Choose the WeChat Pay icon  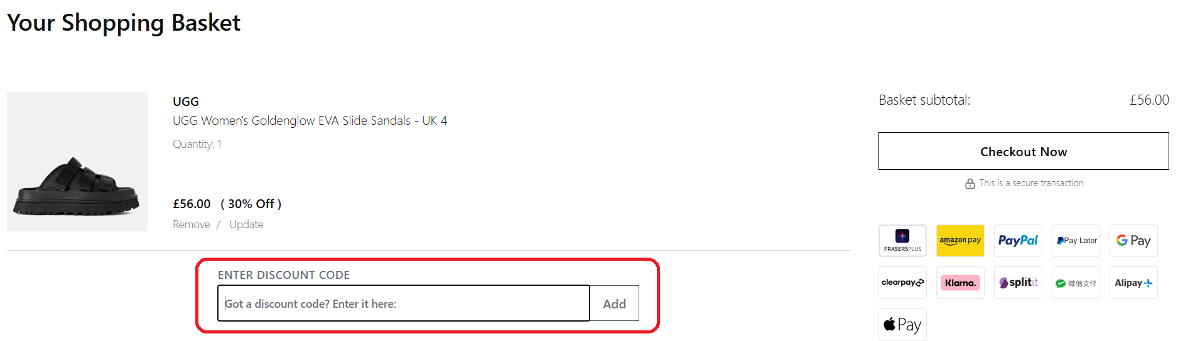pyautogui.click(x=1076, y=283)
